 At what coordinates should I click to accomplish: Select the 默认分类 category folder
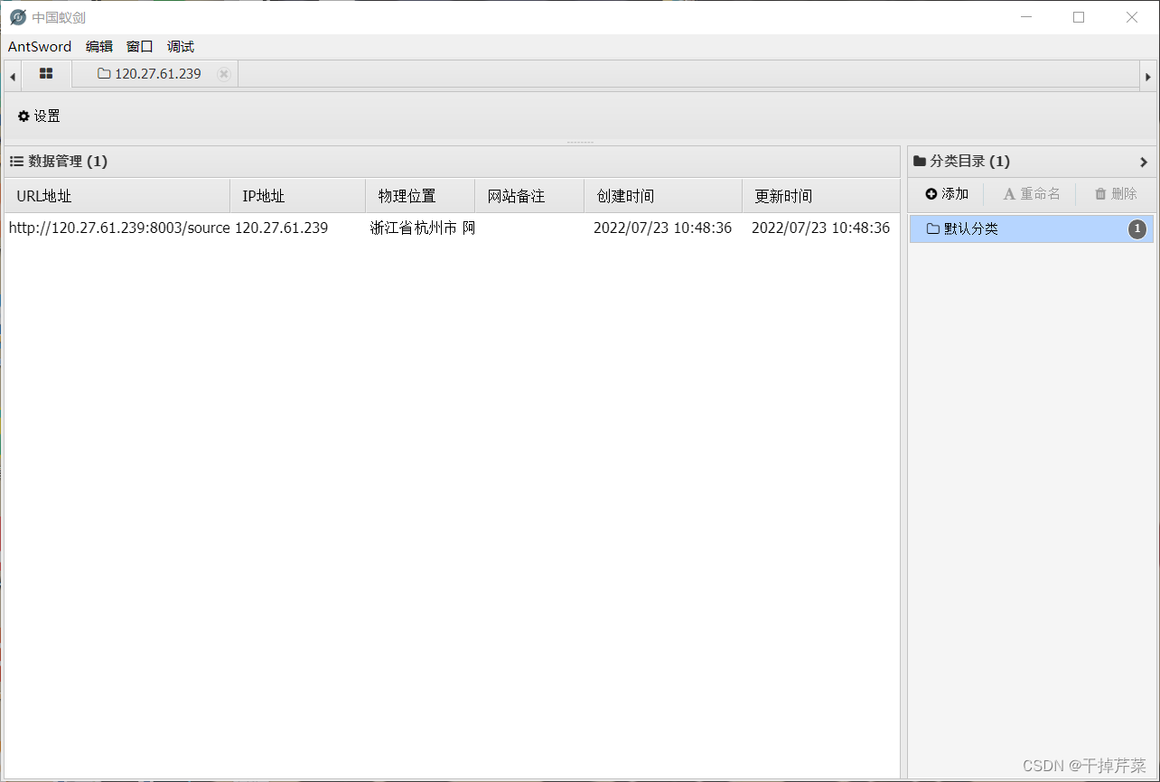click(1031, 229)
